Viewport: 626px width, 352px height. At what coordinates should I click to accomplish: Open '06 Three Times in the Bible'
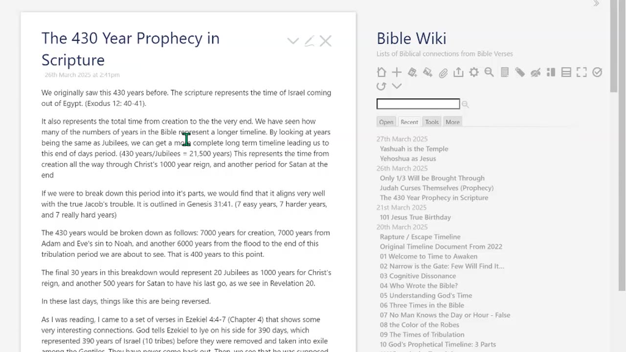422,305
